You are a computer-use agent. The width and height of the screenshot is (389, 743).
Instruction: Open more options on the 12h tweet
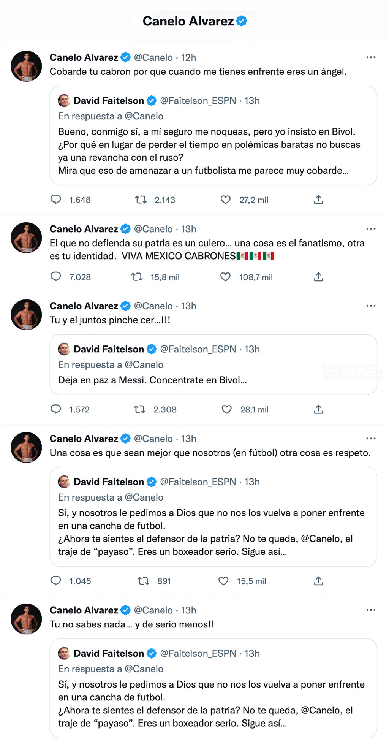pyautogui.click(x=371, y=57)
